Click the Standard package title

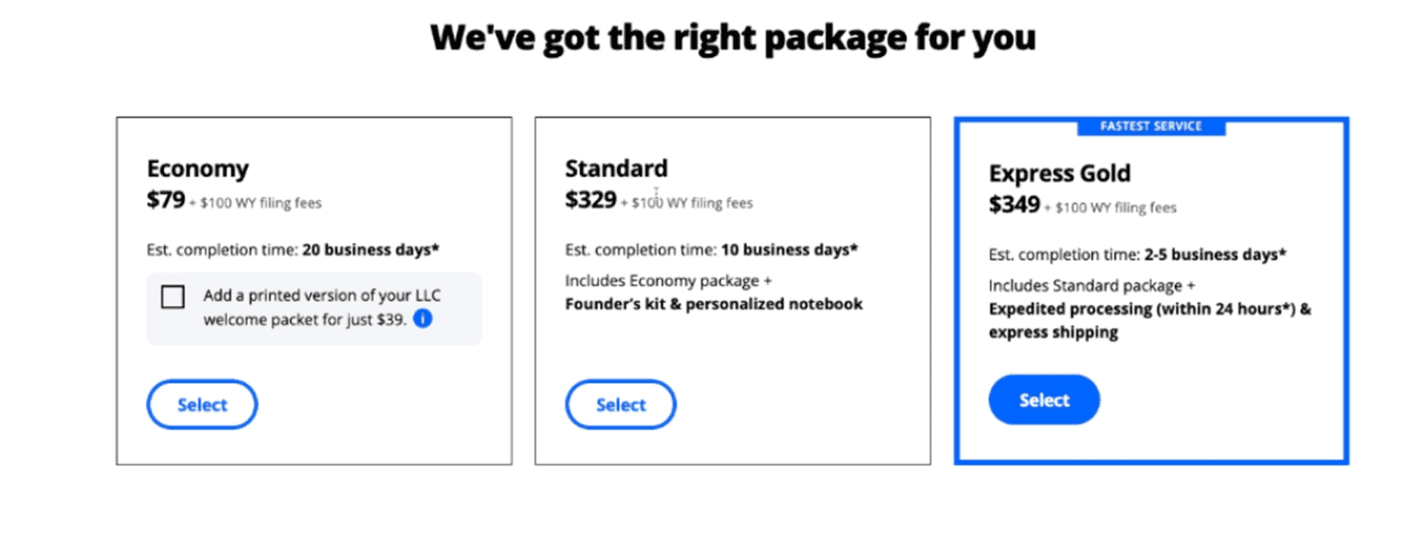[x=616, y=169]
